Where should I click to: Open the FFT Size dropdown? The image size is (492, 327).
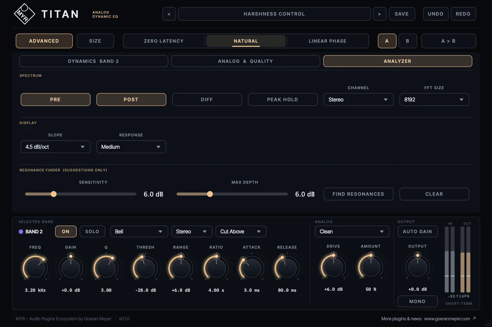tap(434, 100)
